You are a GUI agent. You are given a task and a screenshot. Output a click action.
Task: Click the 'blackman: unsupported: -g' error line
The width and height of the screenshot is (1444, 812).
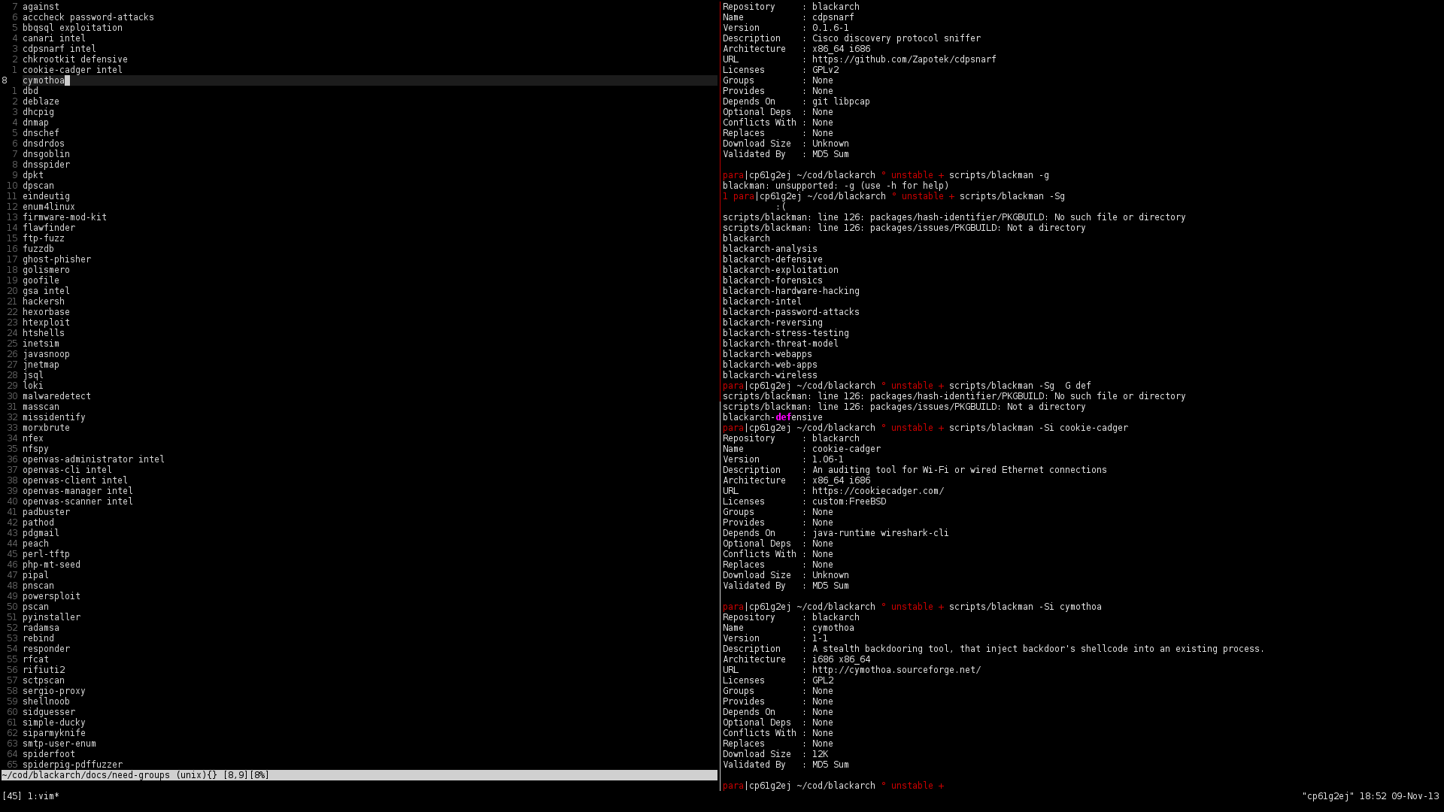(836, 186)
